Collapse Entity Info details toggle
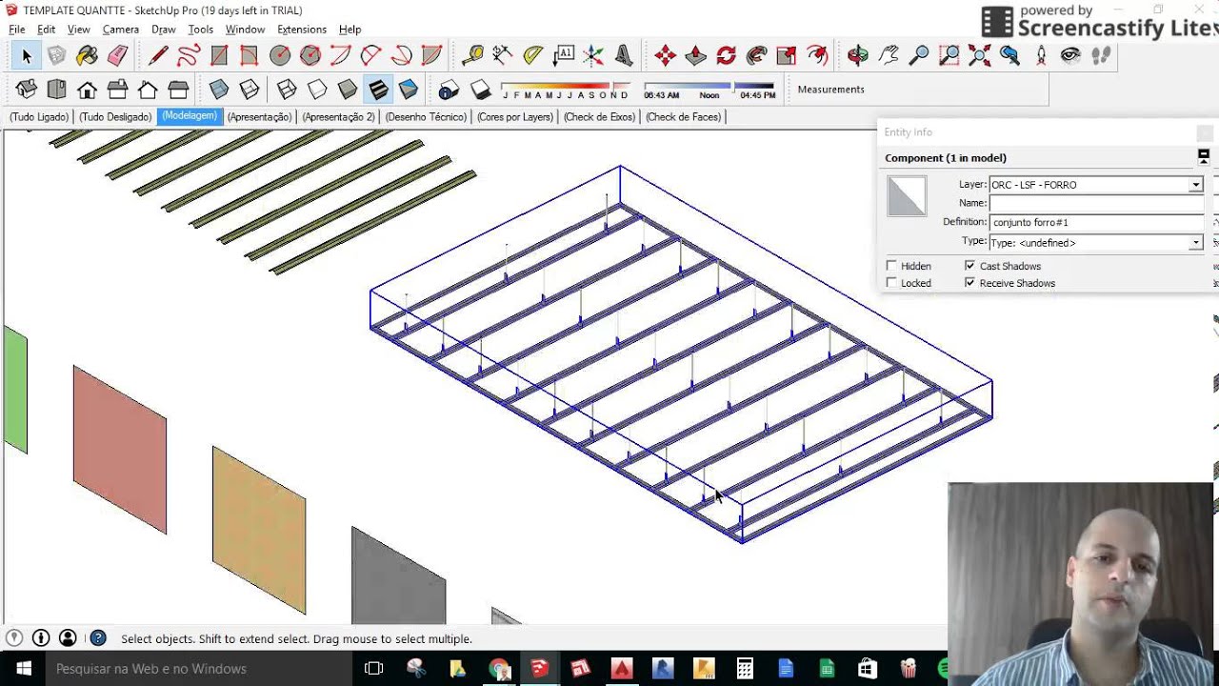Image resolution: width=1219 pixels, height=686 pixels. (1204, 156)
